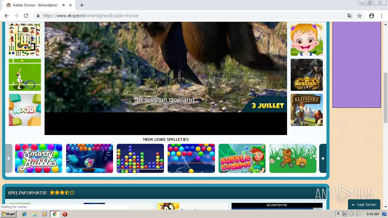Click the SPELINFORMATIE heading
The height and width of the screenshot is (218, 388).
(x=28, y=193)
